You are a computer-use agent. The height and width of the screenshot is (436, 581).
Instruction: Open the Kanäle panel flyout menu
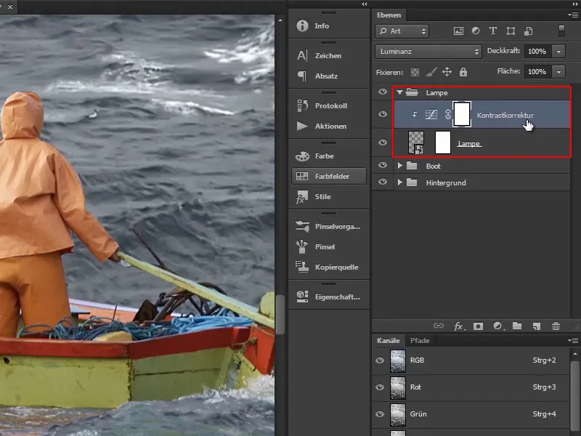tap(573, 340)
